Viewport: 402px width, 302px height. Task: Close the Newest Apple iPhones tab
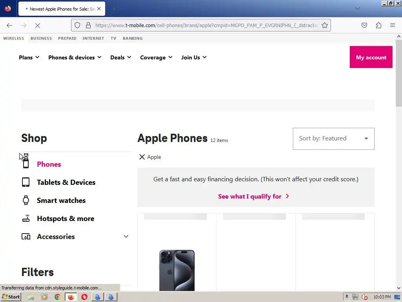pyautogui.click(x=99, y=9)
